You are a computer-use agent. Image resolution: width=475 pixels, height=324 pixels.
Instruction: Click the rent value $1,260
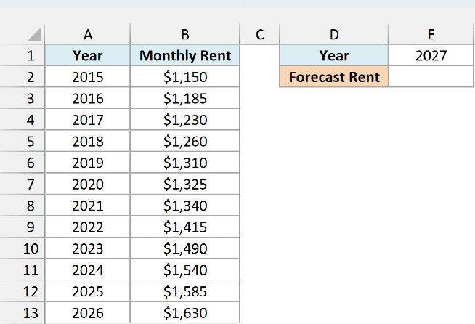(184, 141)
